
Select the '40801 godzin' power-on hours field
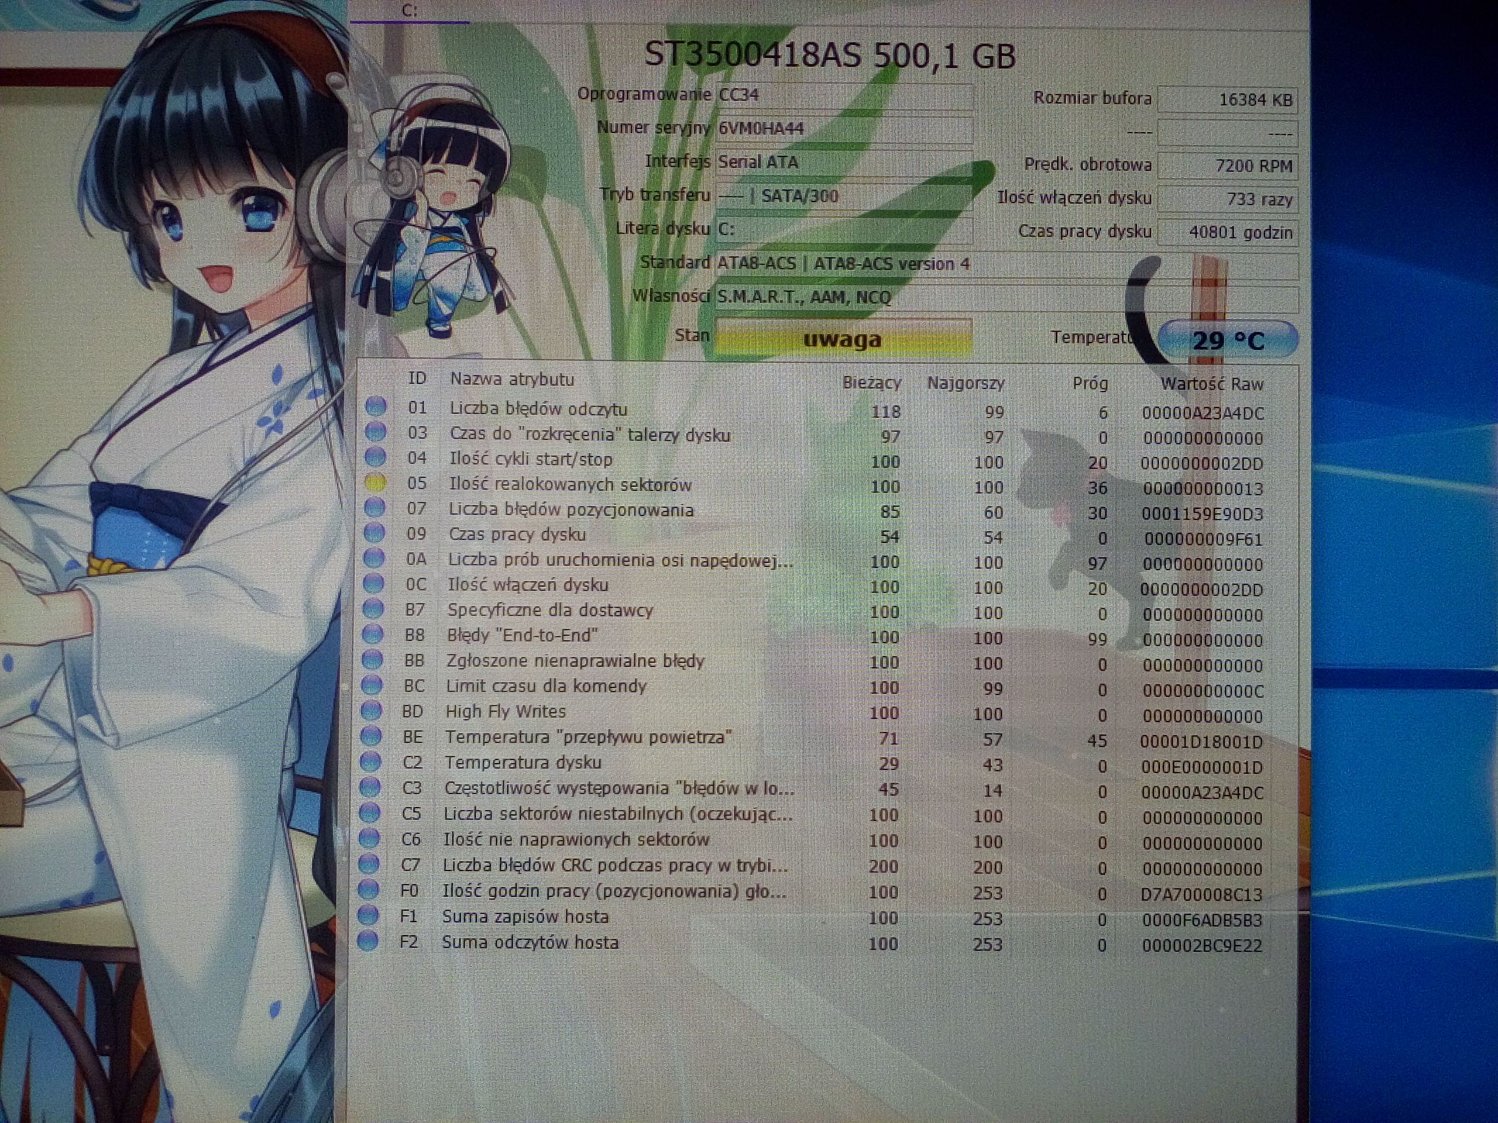[x=1228, y=232]
